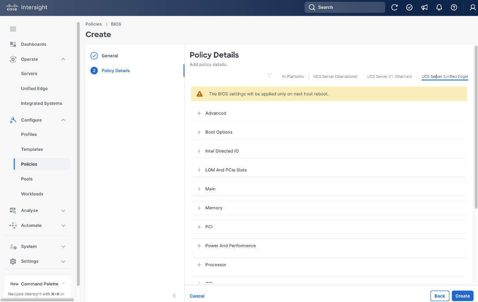478x302 pixels.
Task: Open the notifications bell
Action: point(439,7)
